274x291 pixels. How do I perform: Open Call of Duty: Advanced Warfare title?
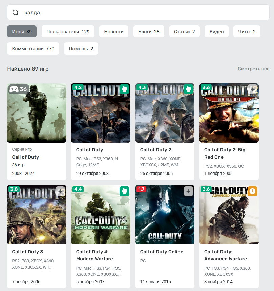(226, 255)
